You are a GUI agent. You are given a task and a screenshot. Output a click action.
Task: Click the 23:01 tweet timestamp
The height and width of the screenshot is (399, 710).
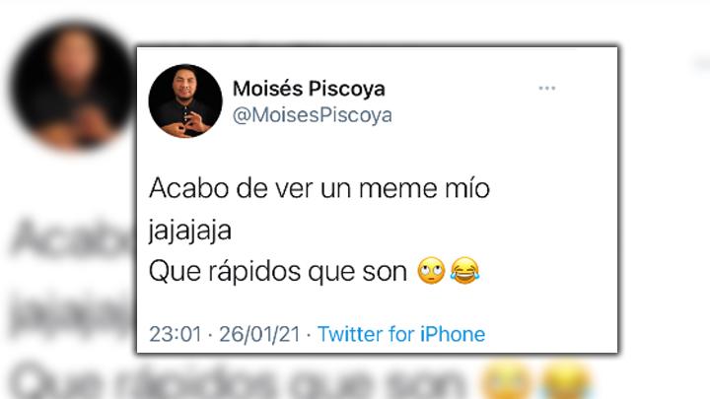pyautogui.click(x=176, y=334)
